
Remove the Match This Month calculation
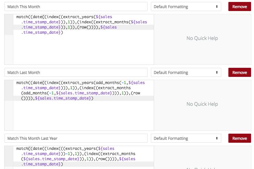pyautogui.click(x=240, y=6)
